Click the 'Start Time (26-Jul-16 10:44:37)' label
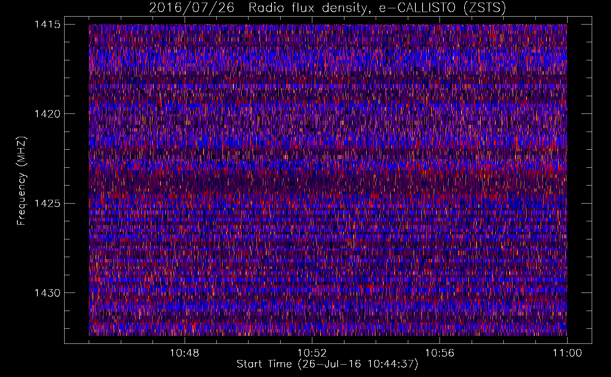Image resolution: width=611 pixels, height=377 pixels. pyautogui.click(x=327, y=364)
